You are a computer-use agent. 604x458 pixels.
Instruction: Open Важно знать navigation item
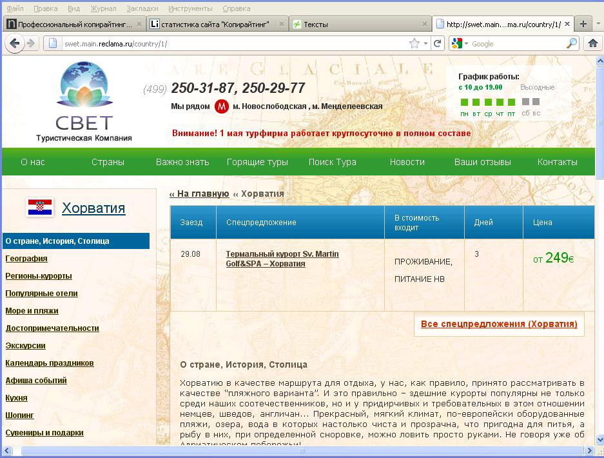point(182,162)
